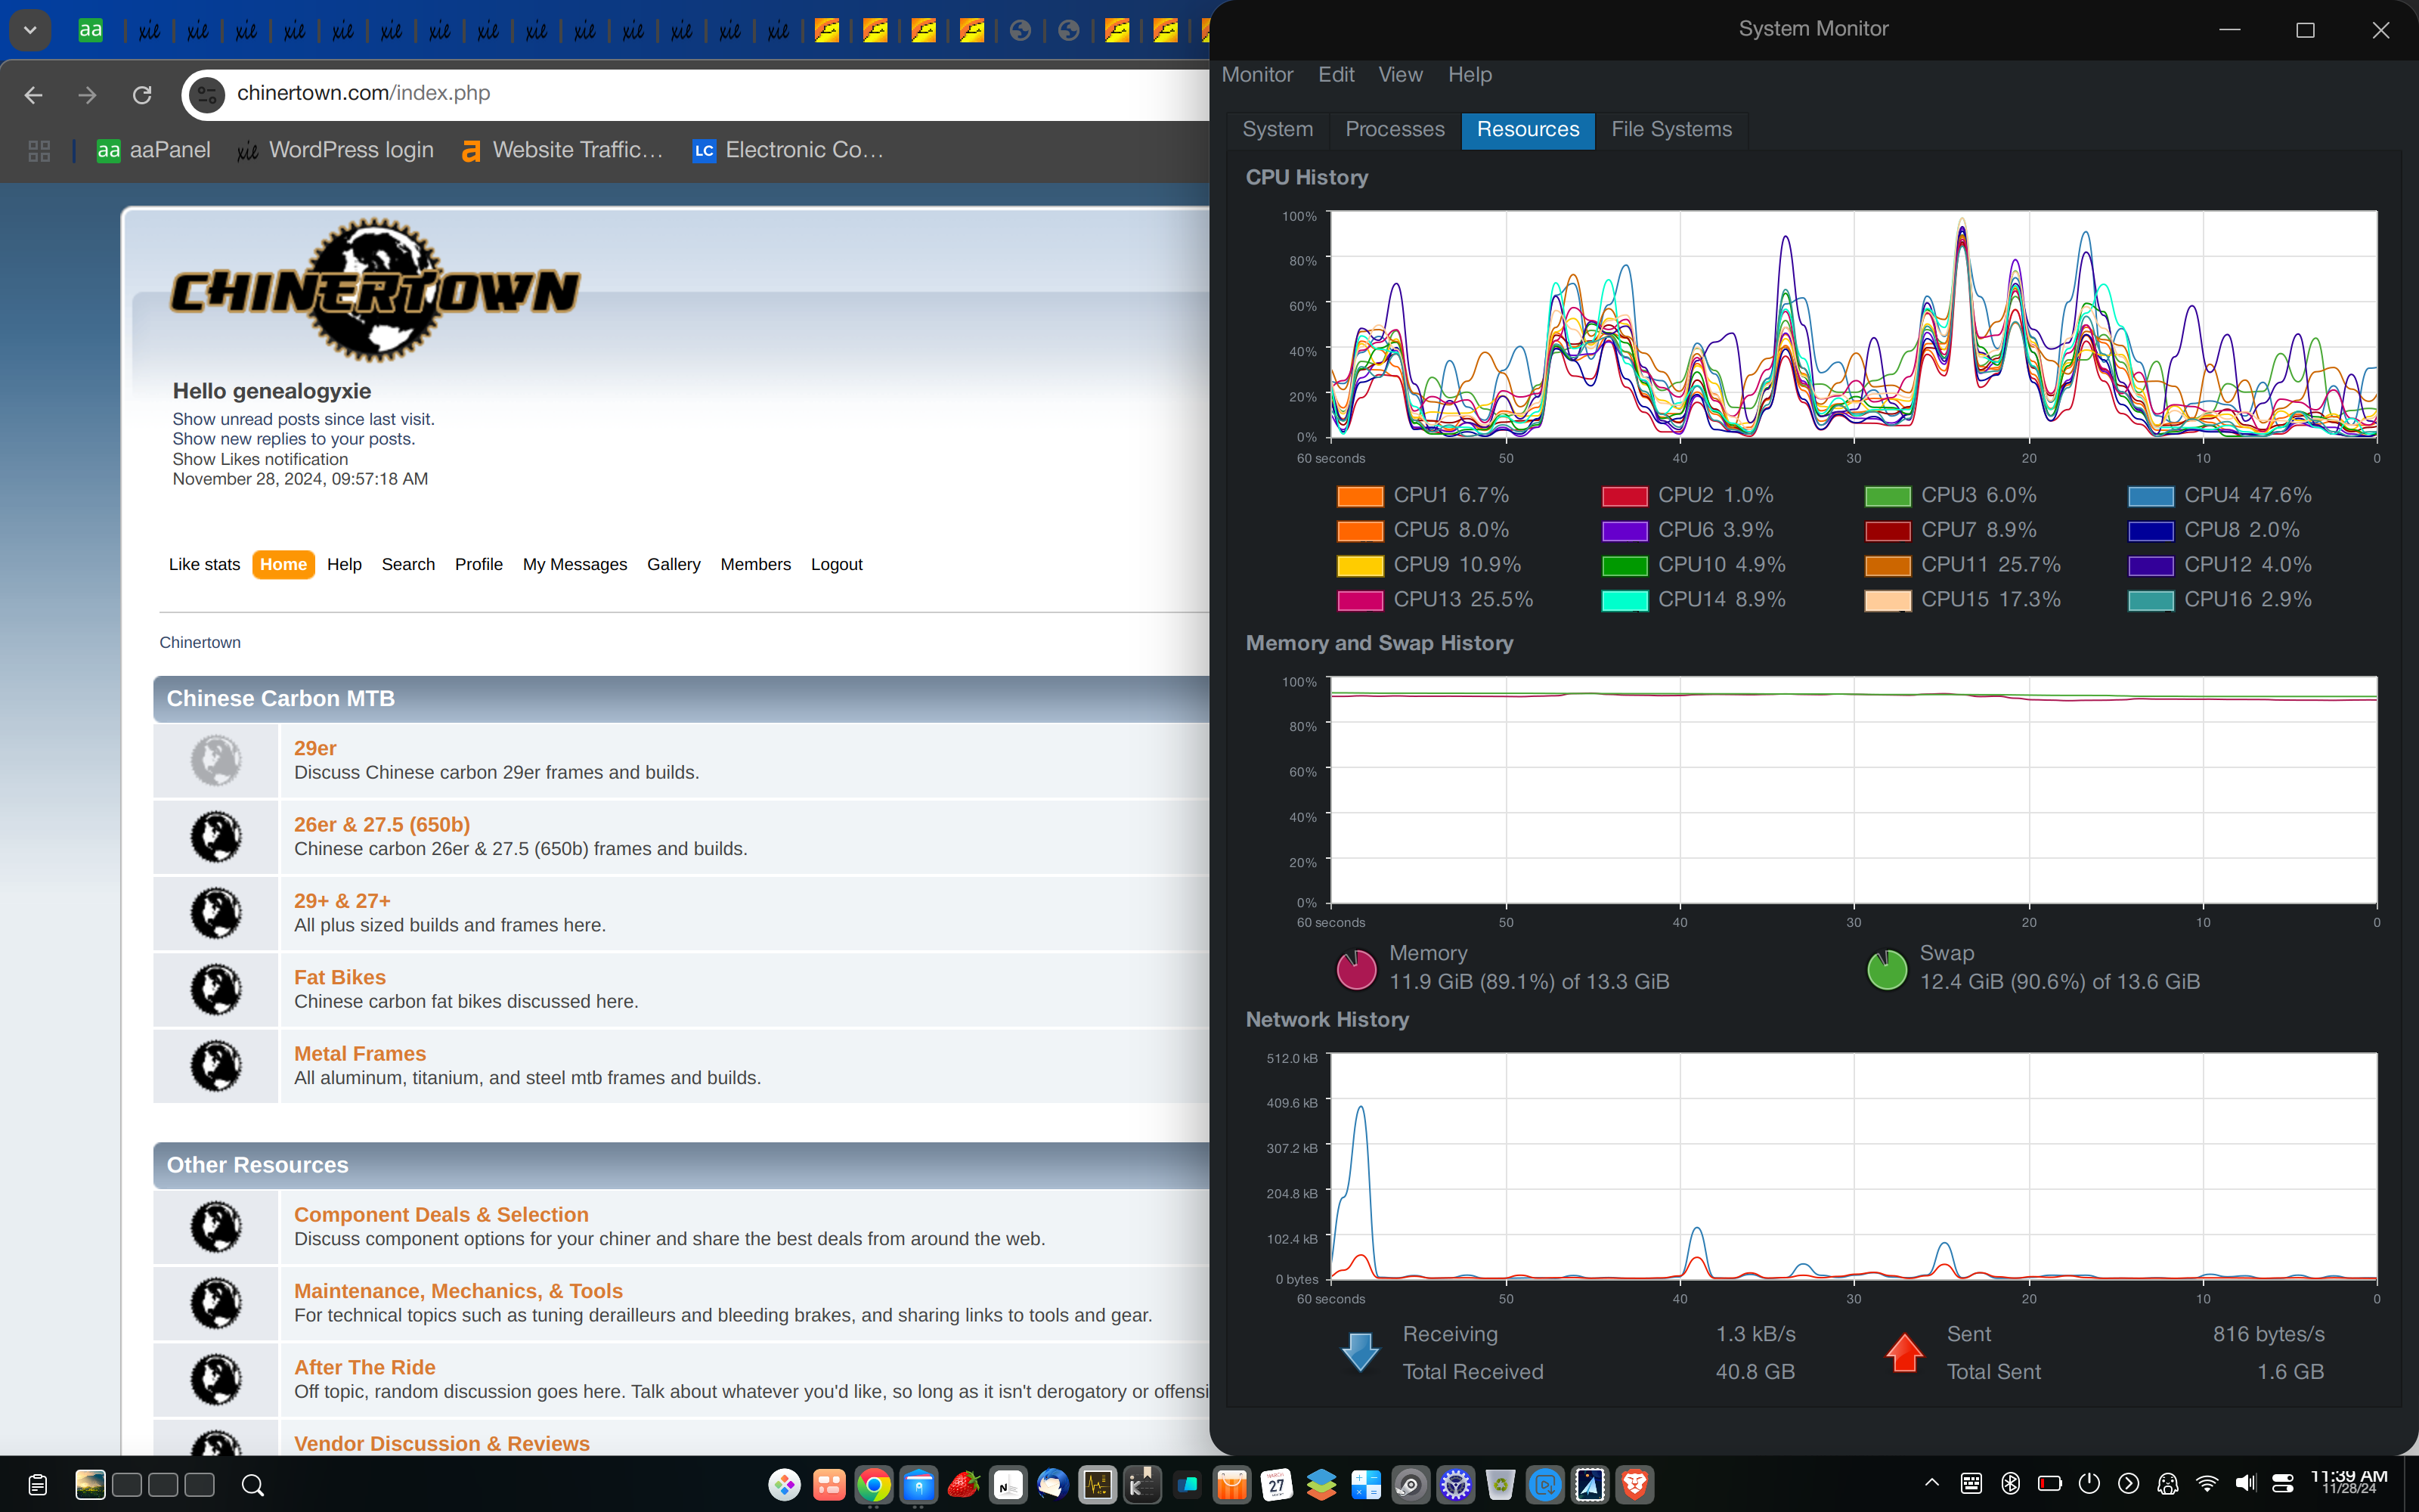Open the Fat Bikes board

[x=340, y=977]
